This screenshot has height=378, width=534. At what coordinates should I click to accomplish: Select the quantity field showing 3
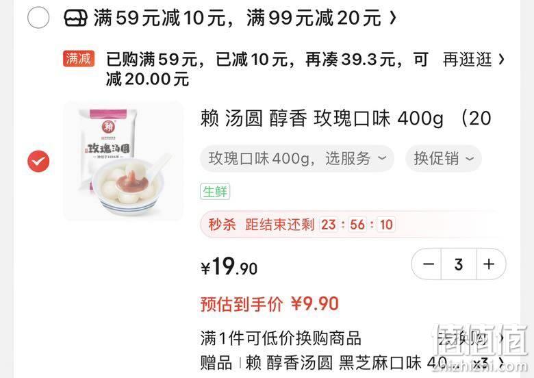click(459, 264)
